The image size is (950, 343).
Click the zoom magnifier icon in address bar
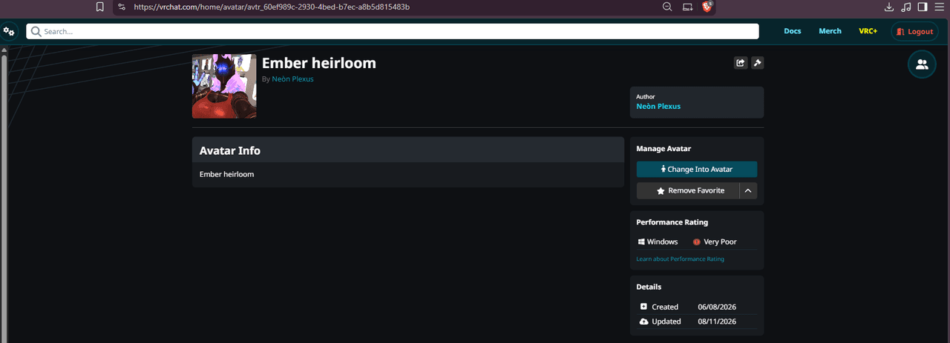(x=667, y=7)
